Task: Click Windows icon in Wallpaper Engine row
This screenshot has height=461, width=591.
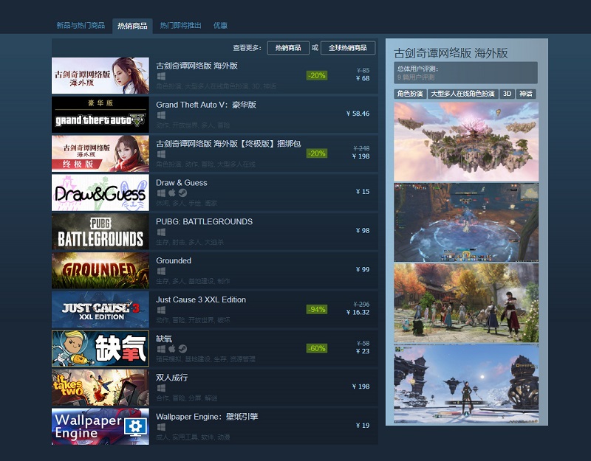Action: pyautogui.click(x=161, y=427)
